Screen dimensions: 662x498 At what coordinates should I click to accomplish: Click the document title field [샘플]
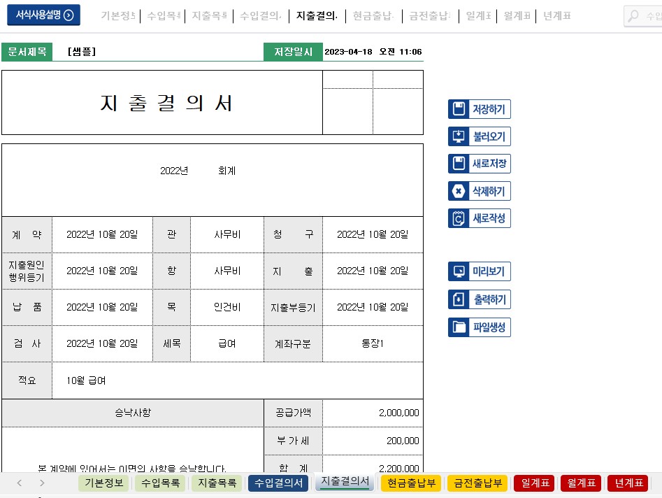[158, 52]
